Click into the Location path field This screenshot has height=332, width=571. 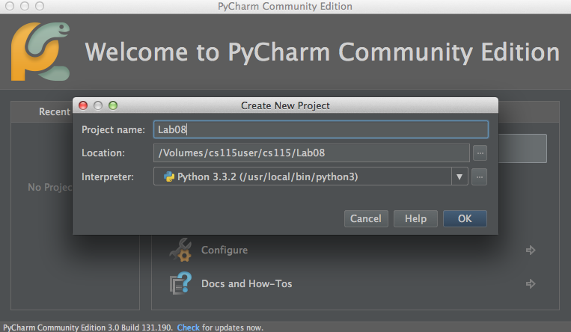[311, 153]
